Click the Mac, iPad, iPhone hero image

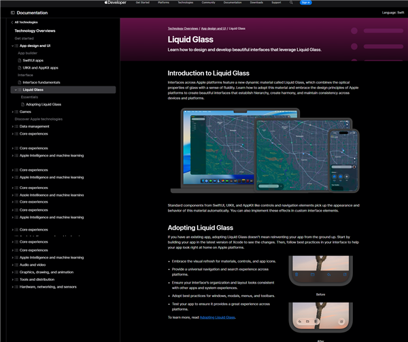pyautogui.click(x=265, y=150)
